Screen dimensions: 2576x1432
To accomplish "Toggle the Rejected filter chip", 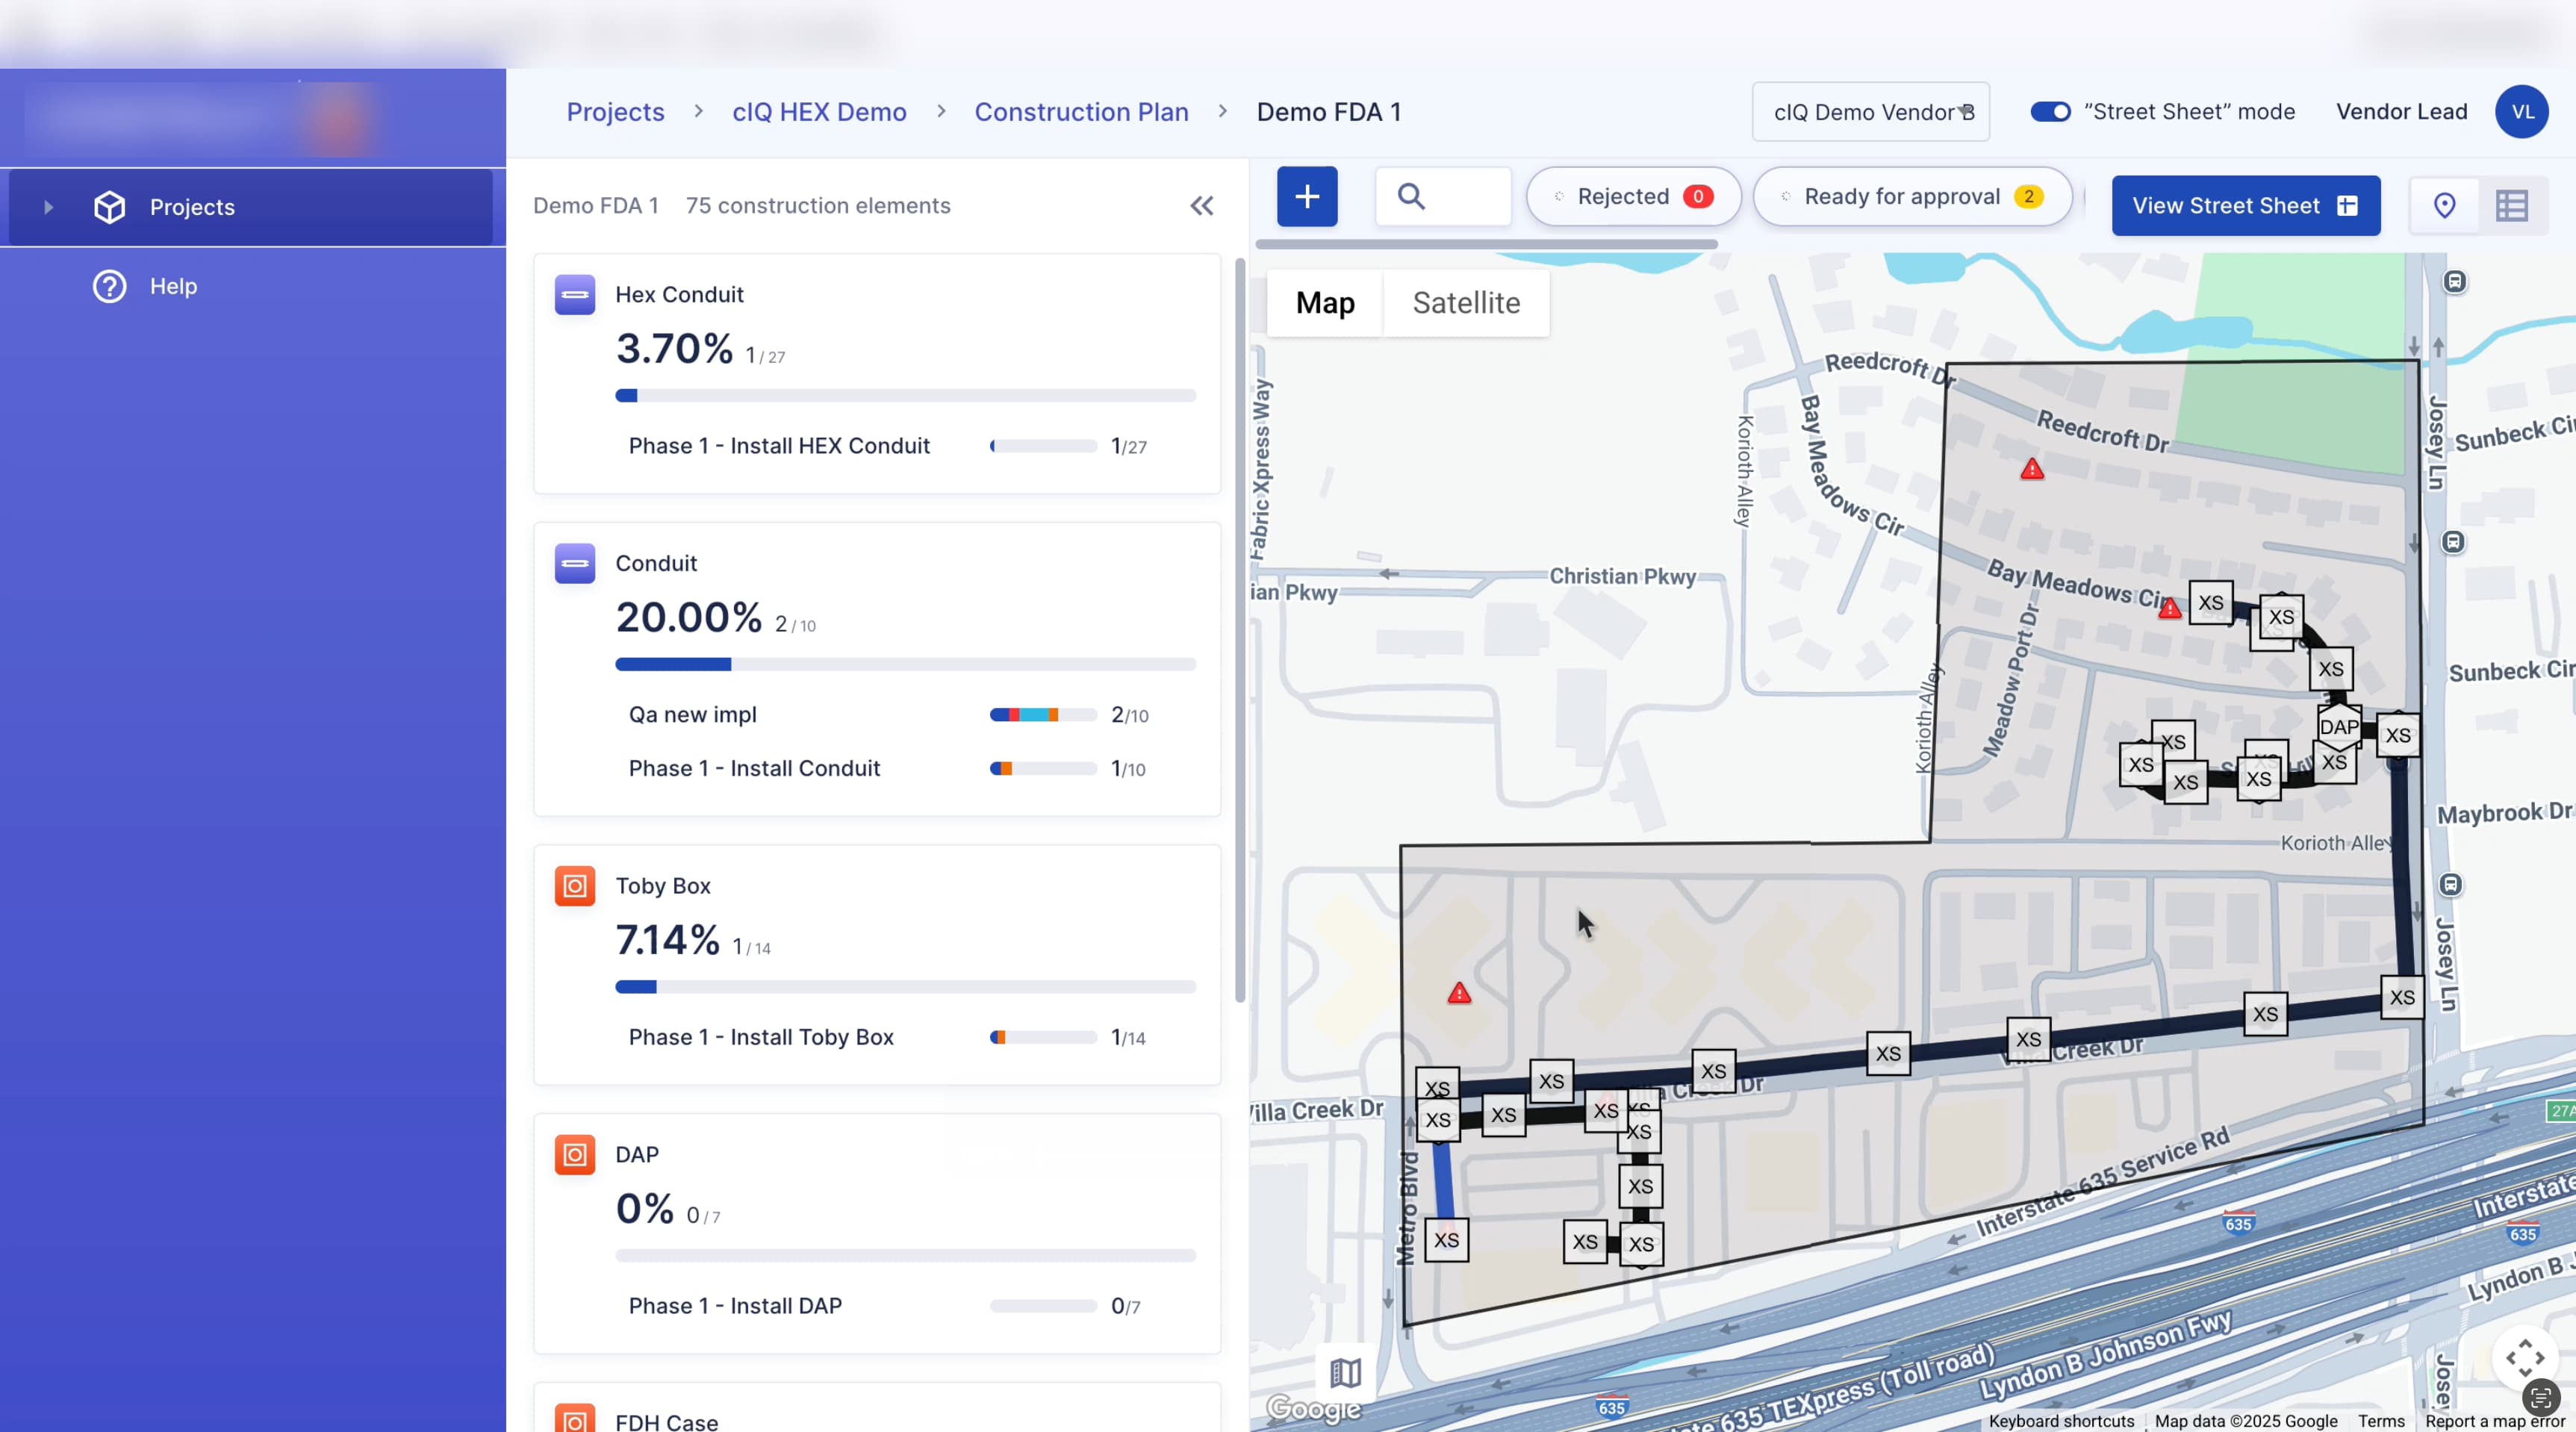I will (1633, 197).
